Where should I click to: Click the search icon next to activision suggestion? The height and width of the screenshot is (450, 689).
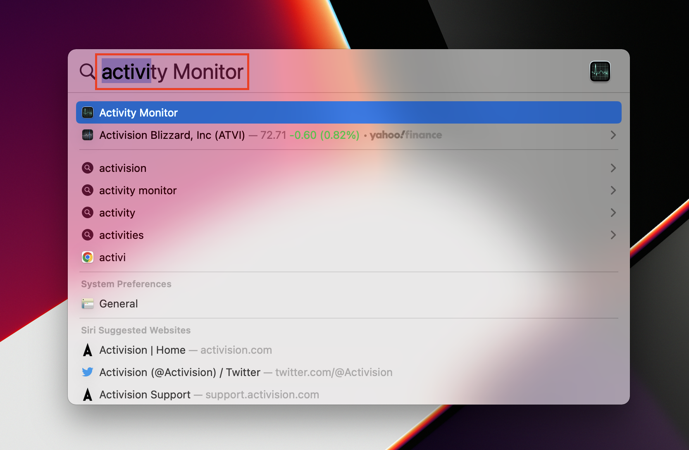(x=88, y=168)
